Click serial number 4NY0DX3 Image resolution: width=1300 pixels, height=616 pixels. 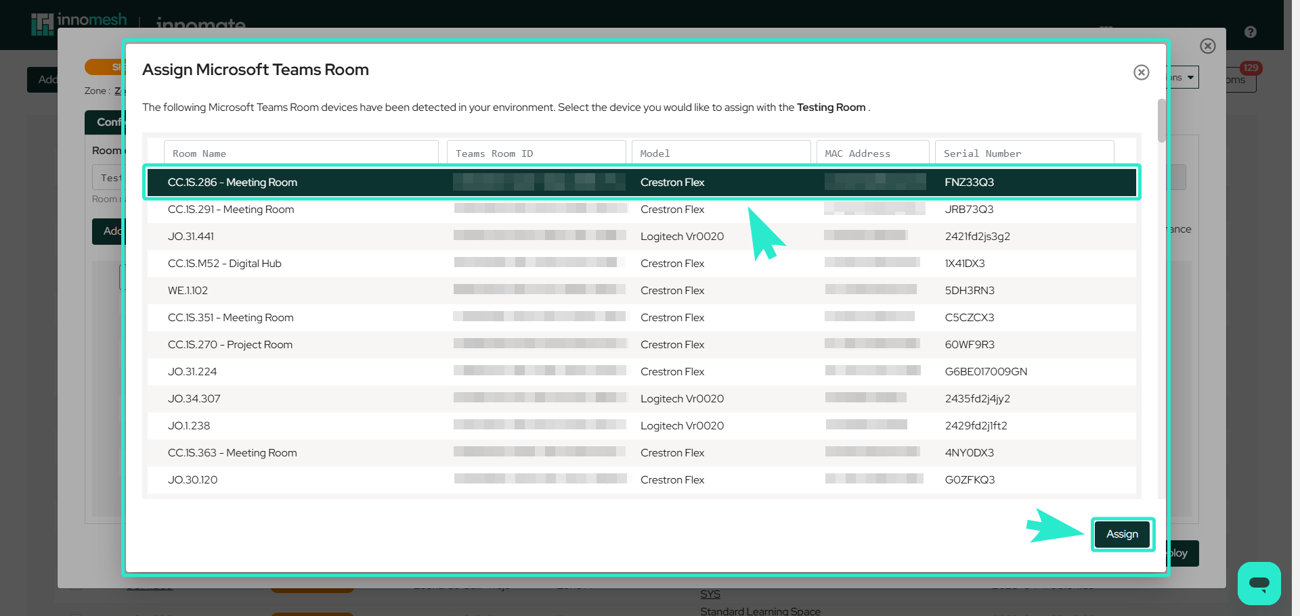tap(970, 453)
